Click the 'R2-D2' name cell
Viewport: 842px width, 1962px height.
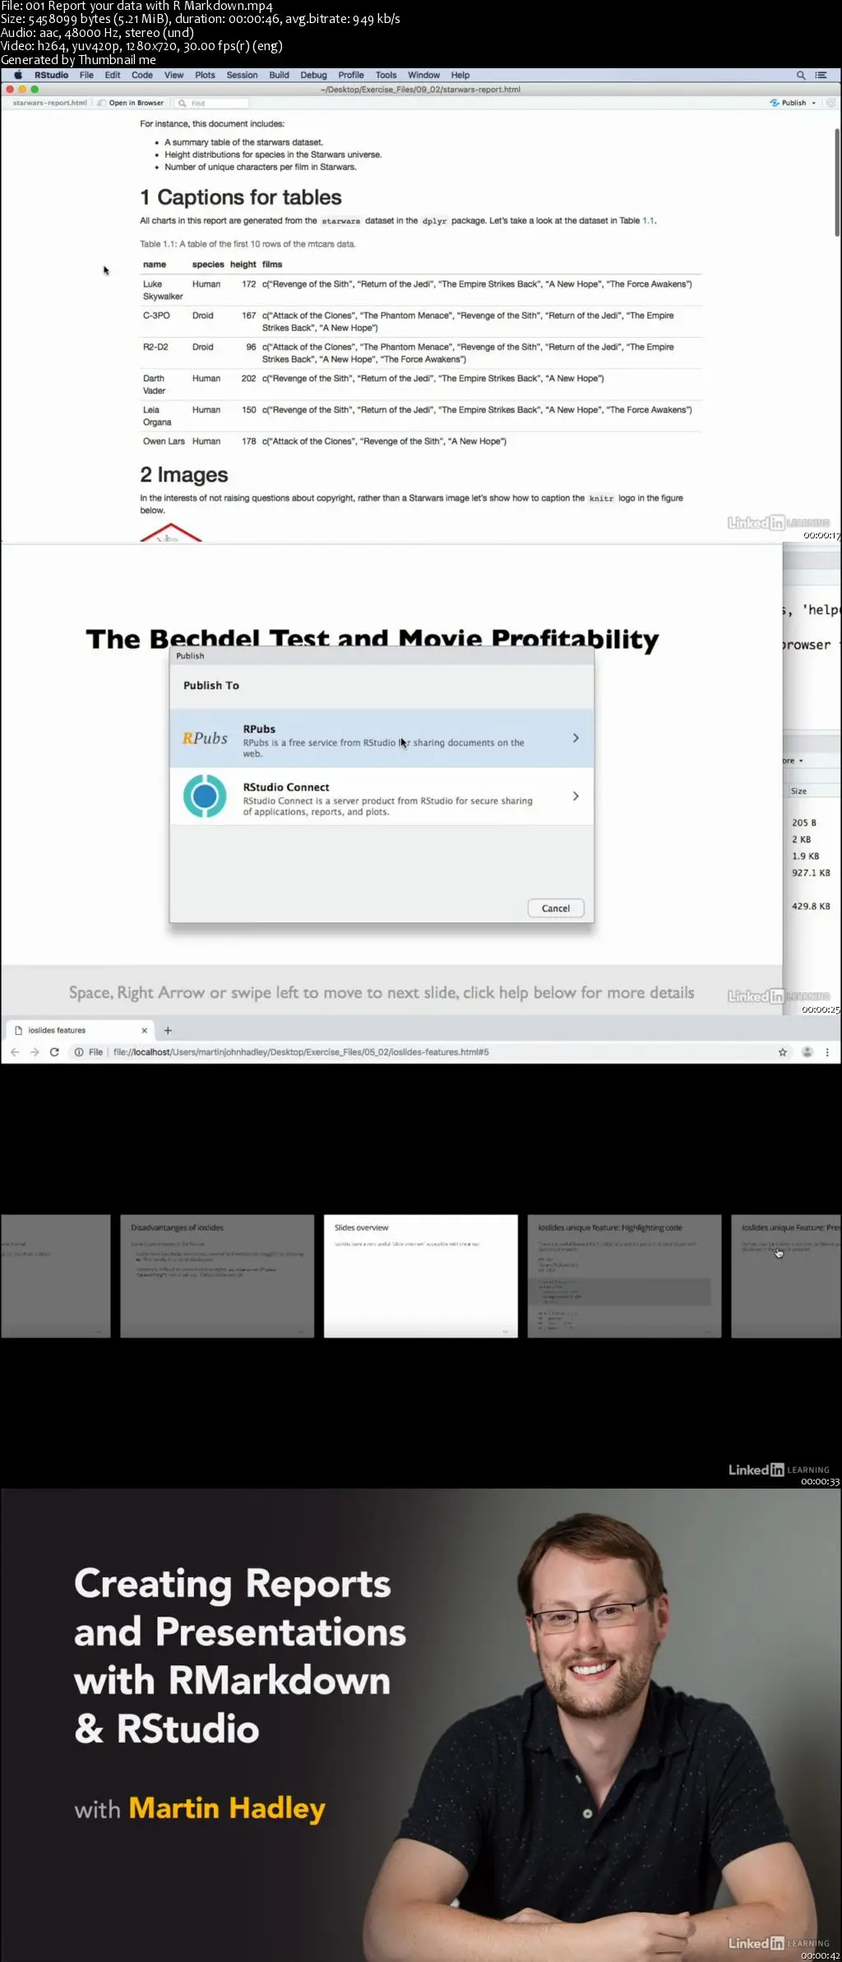tap(155, 347)
